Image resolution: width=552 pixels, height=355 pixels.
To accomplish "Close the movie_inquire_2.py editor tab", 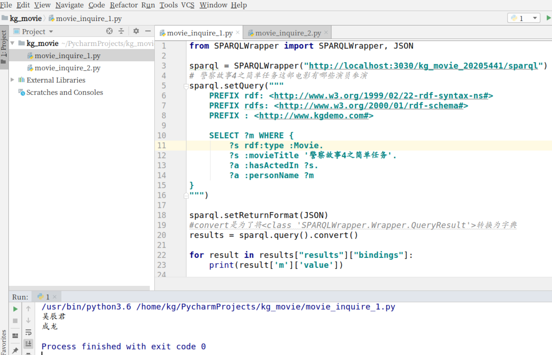I will (326, 33).
